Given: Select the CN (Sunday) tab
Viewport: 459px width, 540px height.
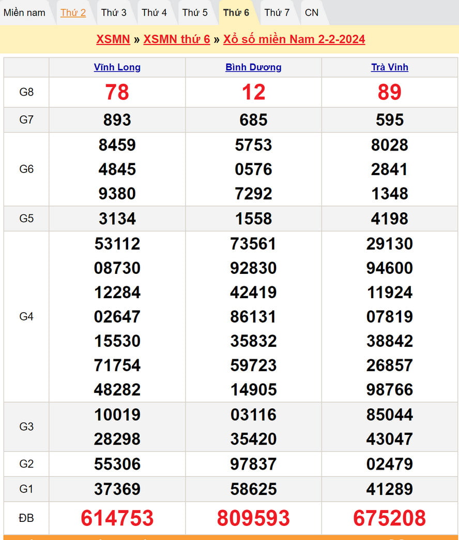Looking at the screenshot, I should click(312, 12).
